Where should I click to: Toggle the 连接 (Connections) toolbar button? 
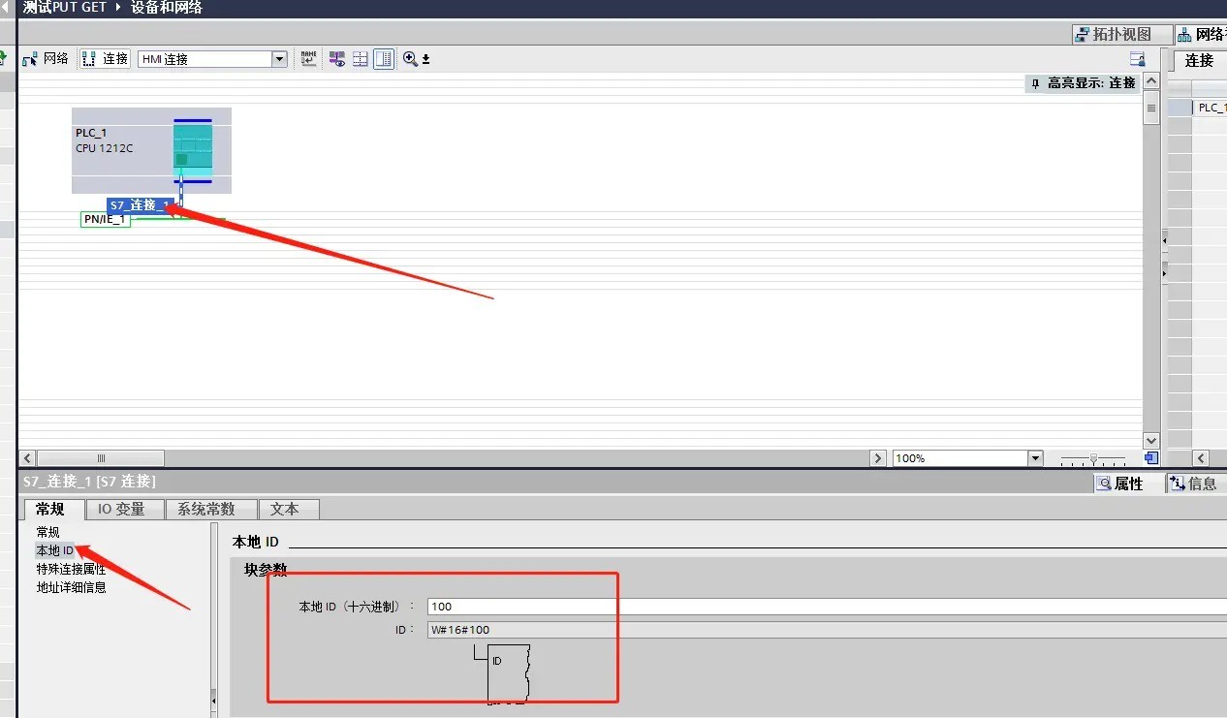pos(105,59)
